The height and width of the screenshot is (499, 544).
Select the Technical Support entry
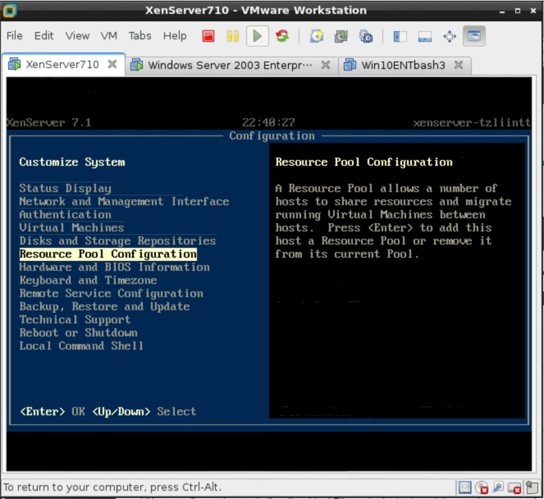[x=75, y=320]
